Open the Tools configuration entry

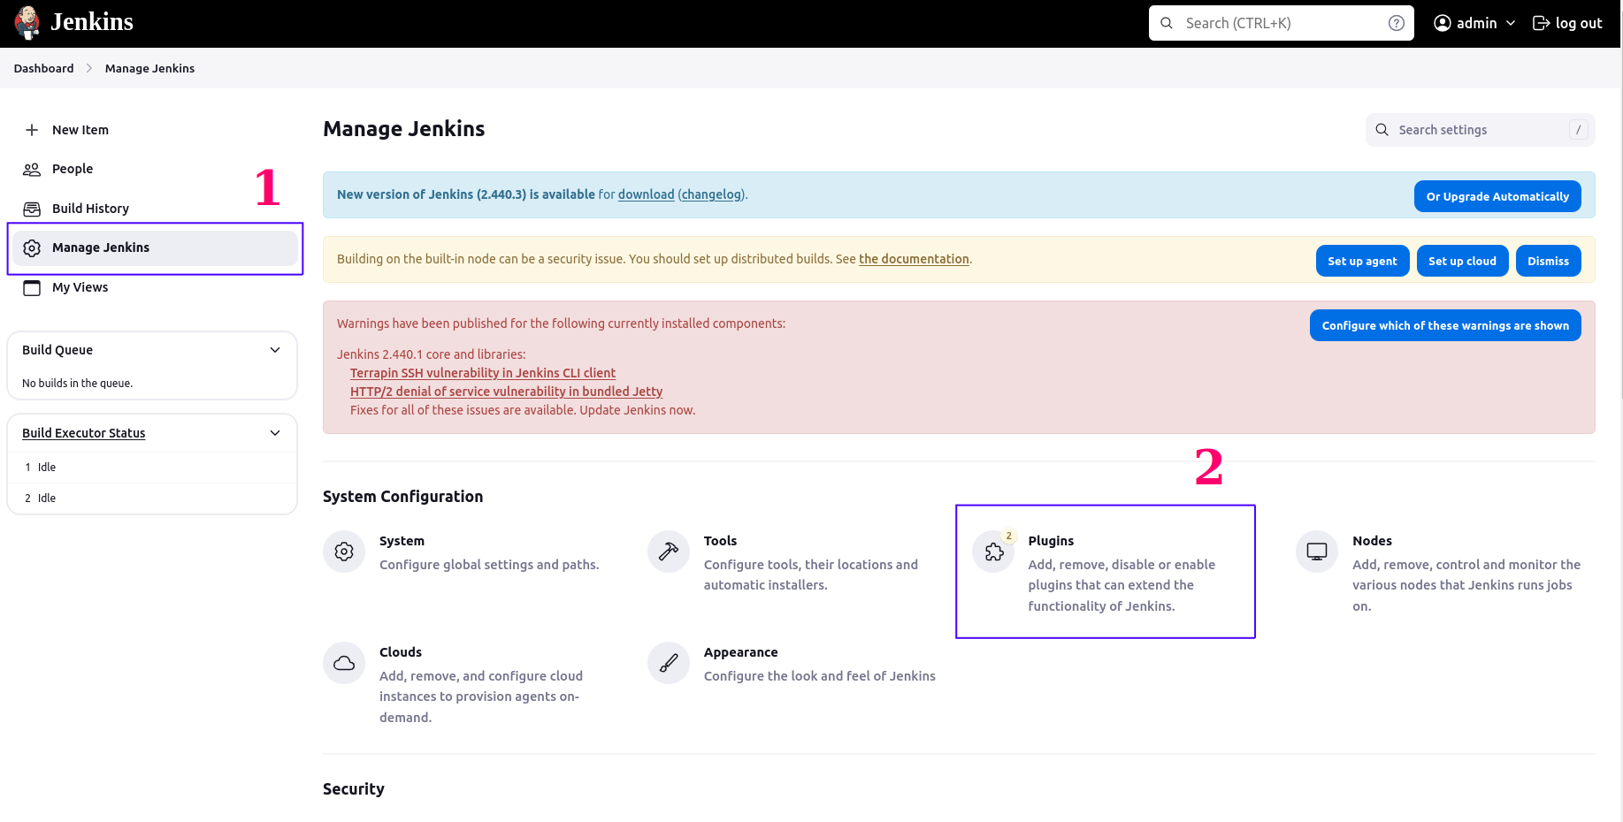(784, 563)
